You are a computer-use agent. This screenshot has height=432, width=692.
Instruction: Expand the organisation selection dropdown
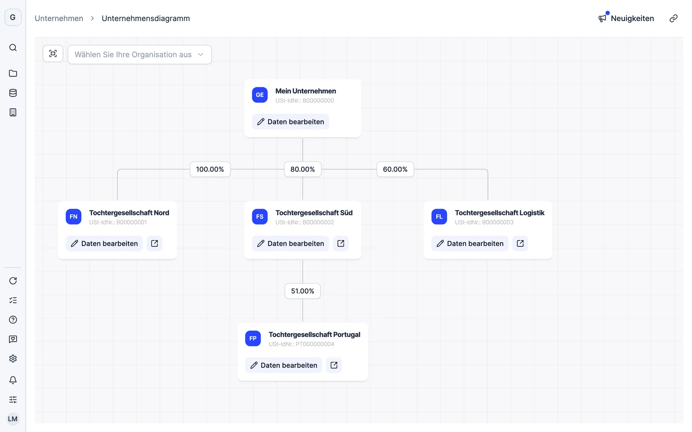pyautogui.click(x=140, y=55)
